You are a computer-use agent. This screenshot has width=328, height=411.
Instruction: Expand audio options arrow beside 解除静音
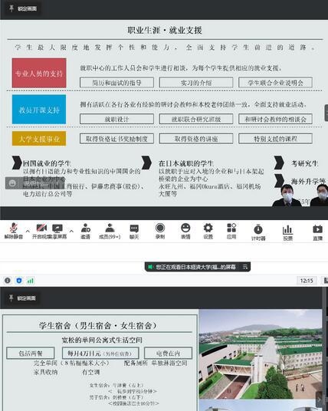(28, 231)
